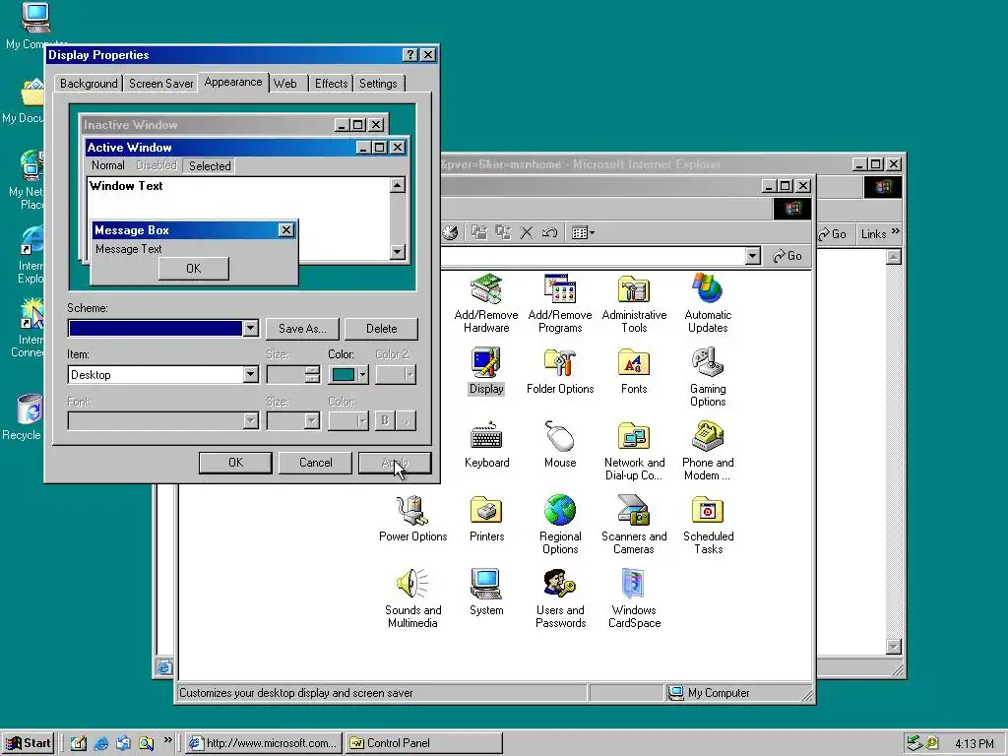Open Users and Passwords icon
The image size is (1008, 756).
(x=560, y=598)
